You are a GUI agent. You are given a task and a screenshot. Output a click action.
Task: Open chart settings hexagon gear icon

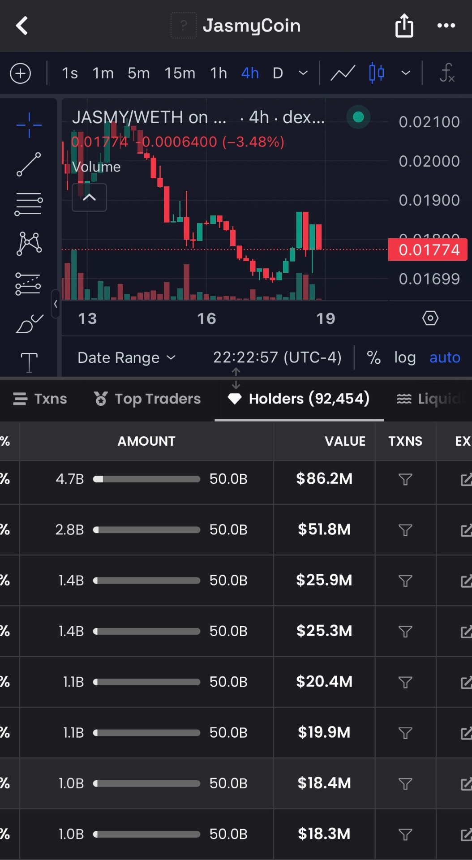430,318
